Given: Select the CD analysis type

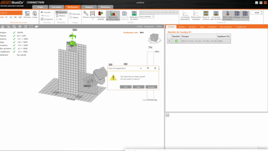Looking at the screenshot, I should (x=11, y=17).
